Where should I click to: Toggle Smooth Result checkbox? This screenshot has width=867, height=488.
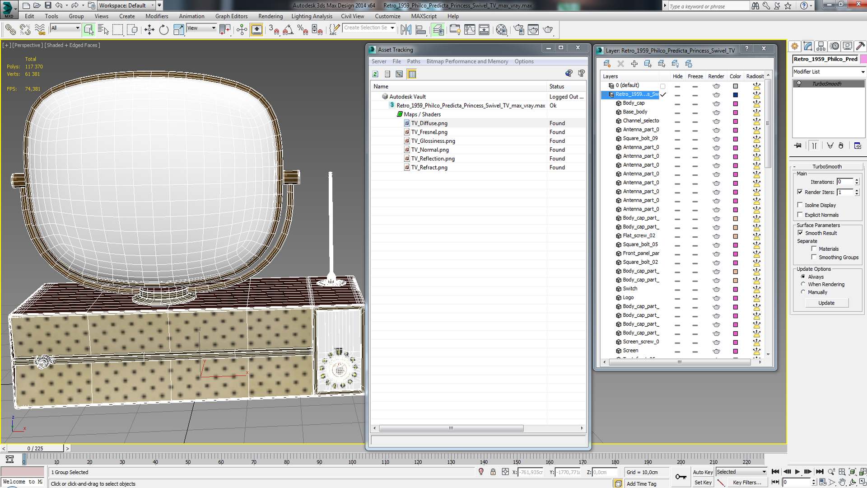click(x=800, y=233)
